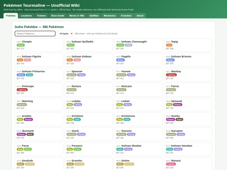Open the Paras card

pyautogui.click(x=39, y=149)
